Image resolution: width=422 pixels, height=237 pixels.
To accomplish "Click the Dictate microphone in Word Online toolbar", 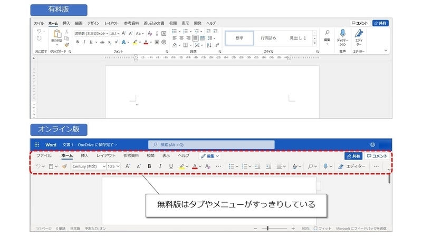I will 325,166.
